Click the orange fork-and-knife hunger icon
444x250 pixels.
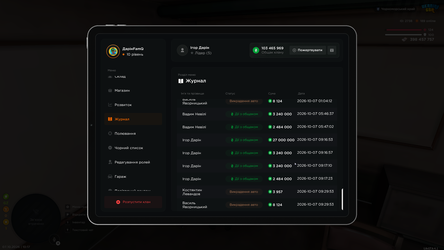6,209
